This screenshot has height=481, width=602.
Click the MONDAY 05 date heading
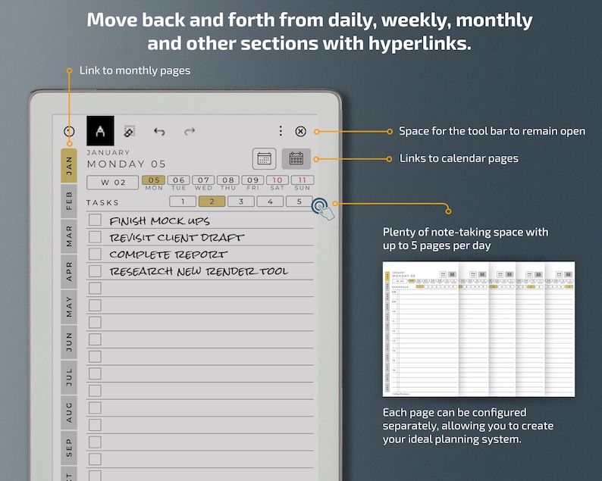(x=127, y=164)
